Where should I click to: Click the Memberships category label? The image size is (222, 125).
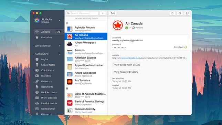point(48,109)
